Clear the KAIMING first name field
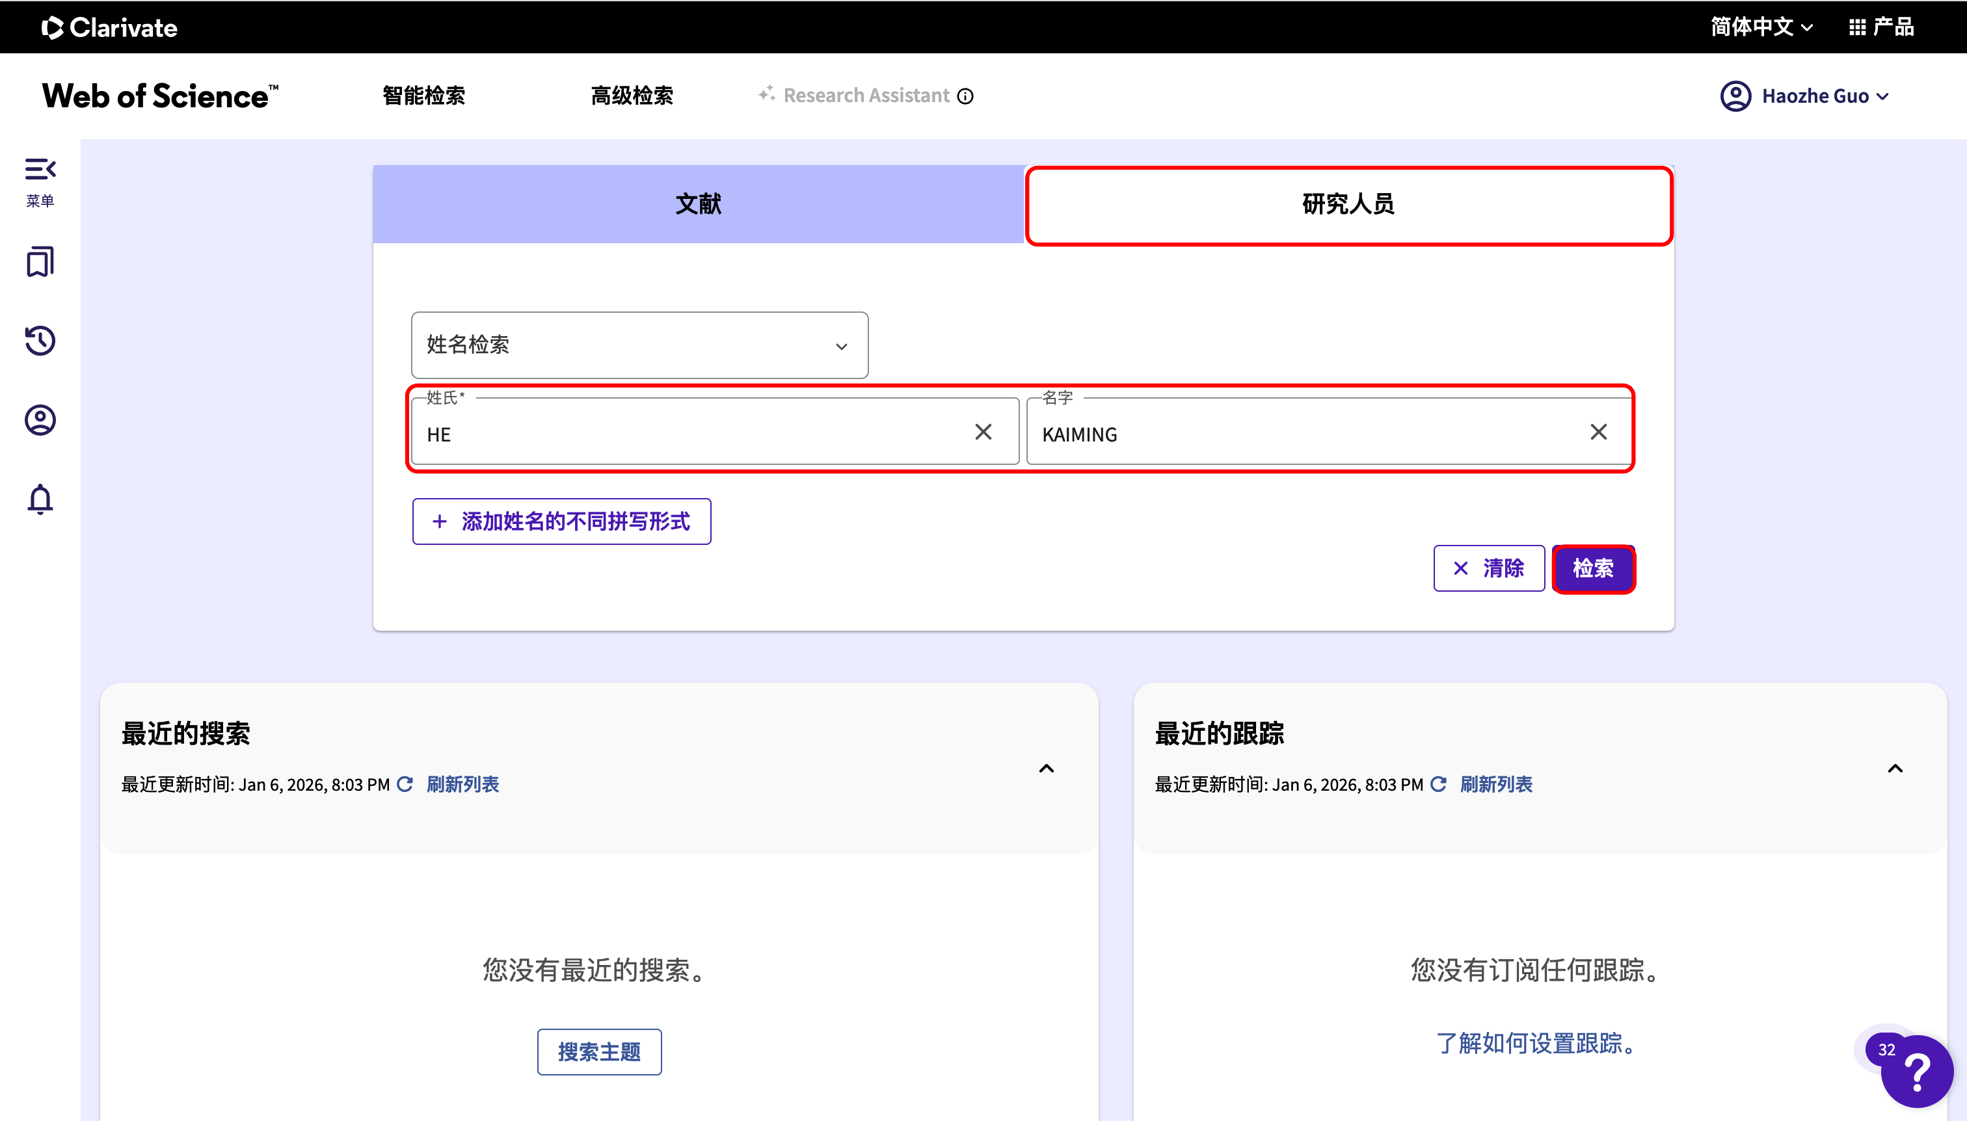Image resolution: width=1967 pixels, height=1121 pixels. tap(1598, 432)
